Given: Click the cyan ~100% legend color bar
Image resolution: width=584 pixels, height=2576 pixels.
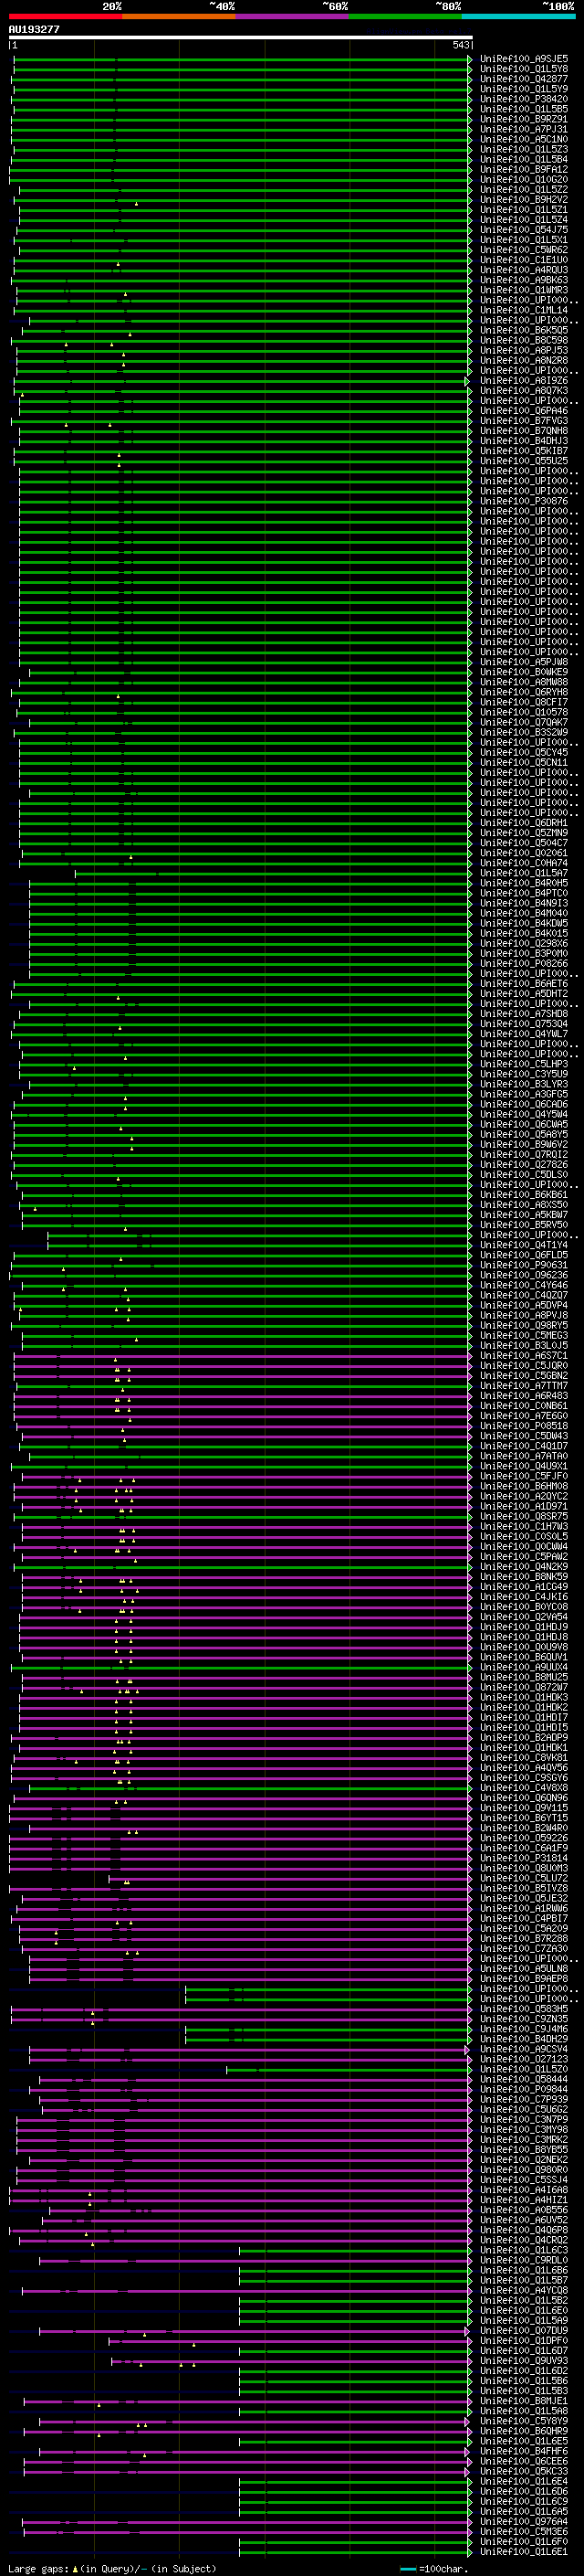Looking at the screenshot, I should point(518,17).
